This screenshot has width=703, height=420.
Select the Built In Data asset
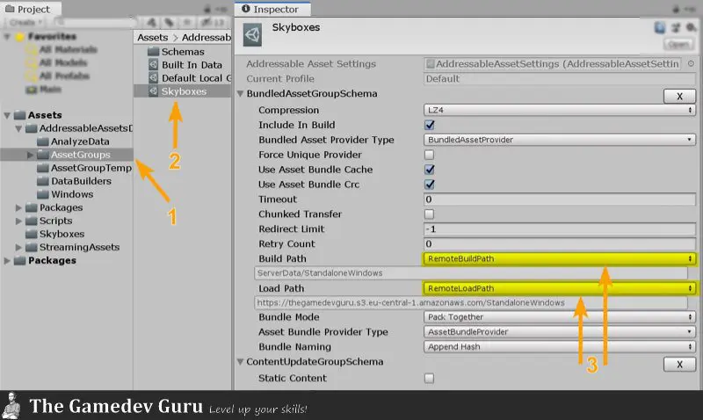[192, 65]
